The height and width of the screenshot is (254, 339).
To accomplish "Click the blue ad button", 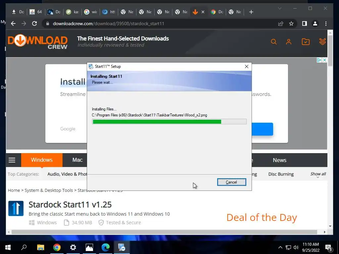I will tap(262, 129).
